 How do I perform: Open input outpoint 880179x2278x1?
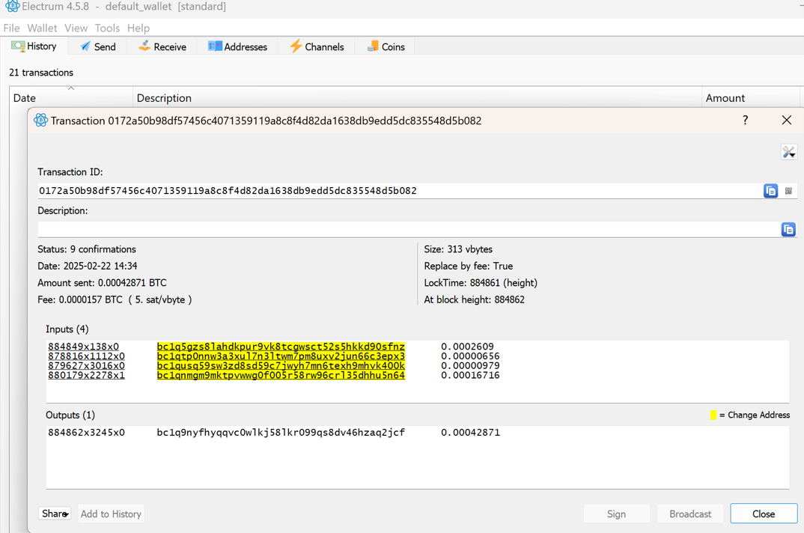(x=86, y=376)
